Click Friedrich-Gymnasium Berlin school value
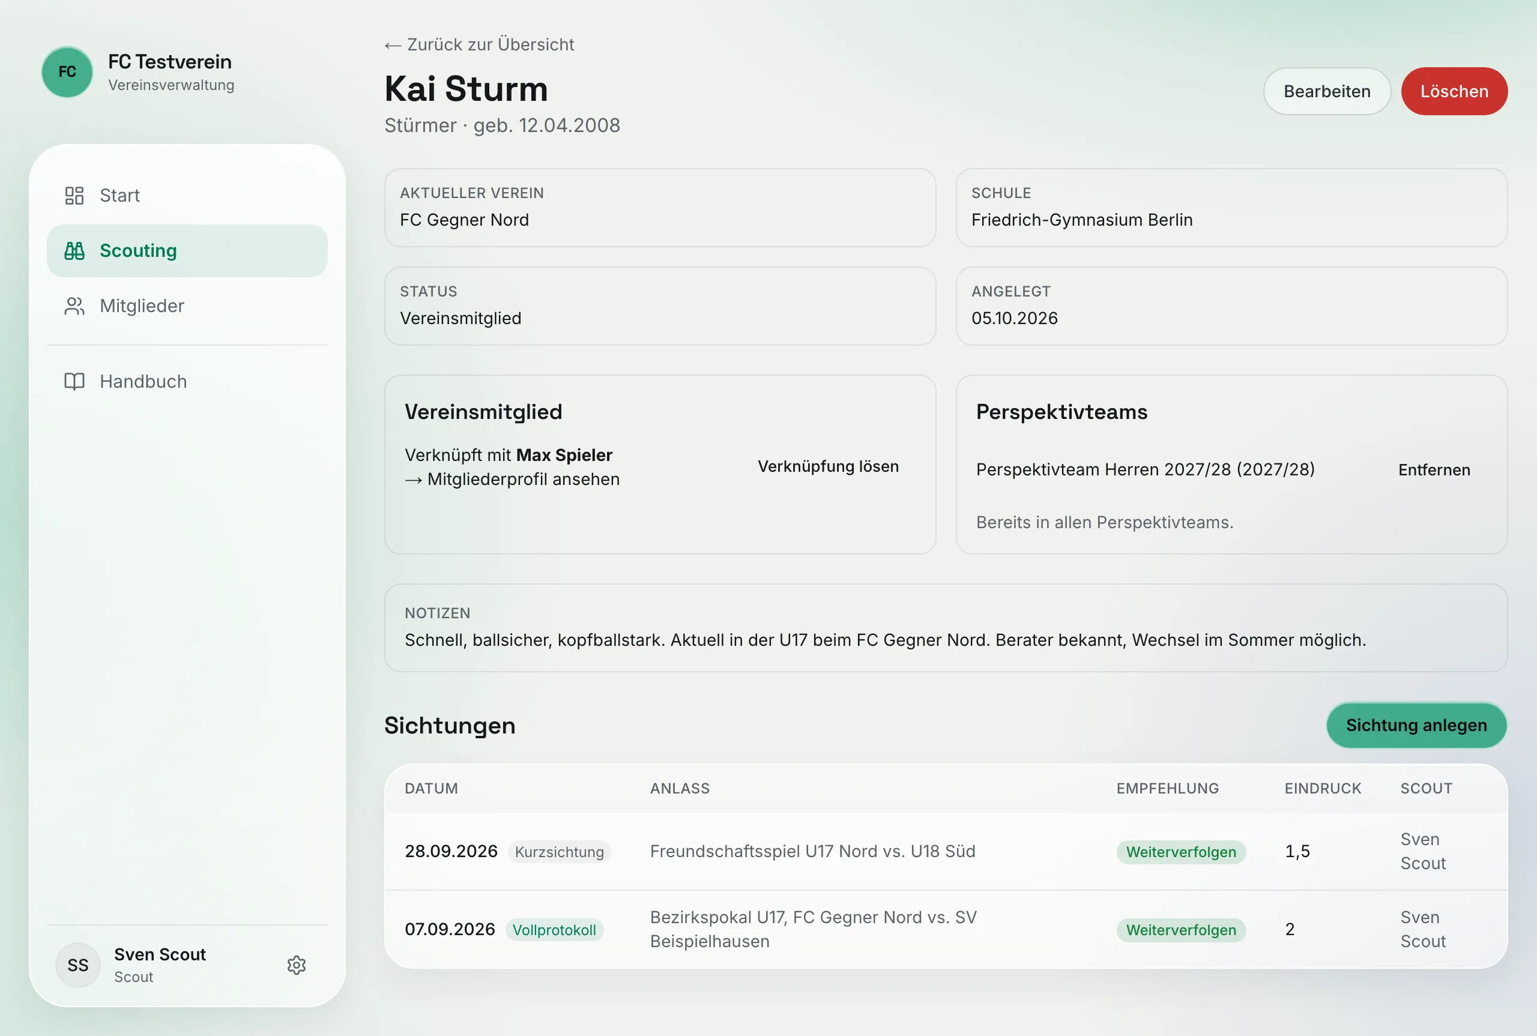The height and width of the screenshot is (1036, 1537). 1082,220
